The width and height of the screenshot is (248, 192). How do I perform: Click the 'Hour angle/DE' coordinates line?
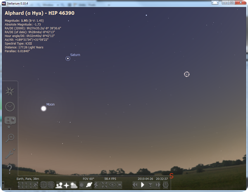[x=30, y=36]
